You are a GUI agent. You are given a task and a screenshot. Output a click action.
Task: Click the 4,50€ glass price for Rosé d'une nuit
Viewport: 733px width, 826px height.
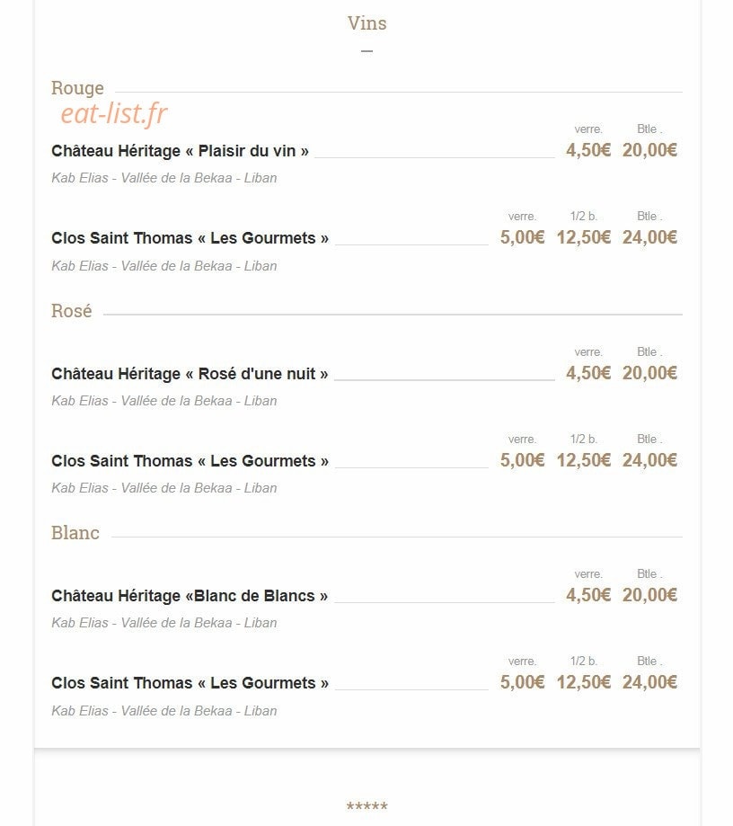(x=588, y=373)
